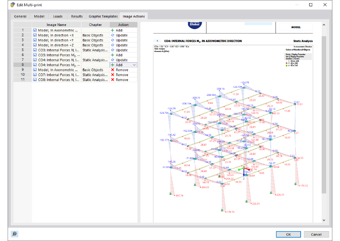Click the image icon for Model, In direction +X

[x=35, y=35]
